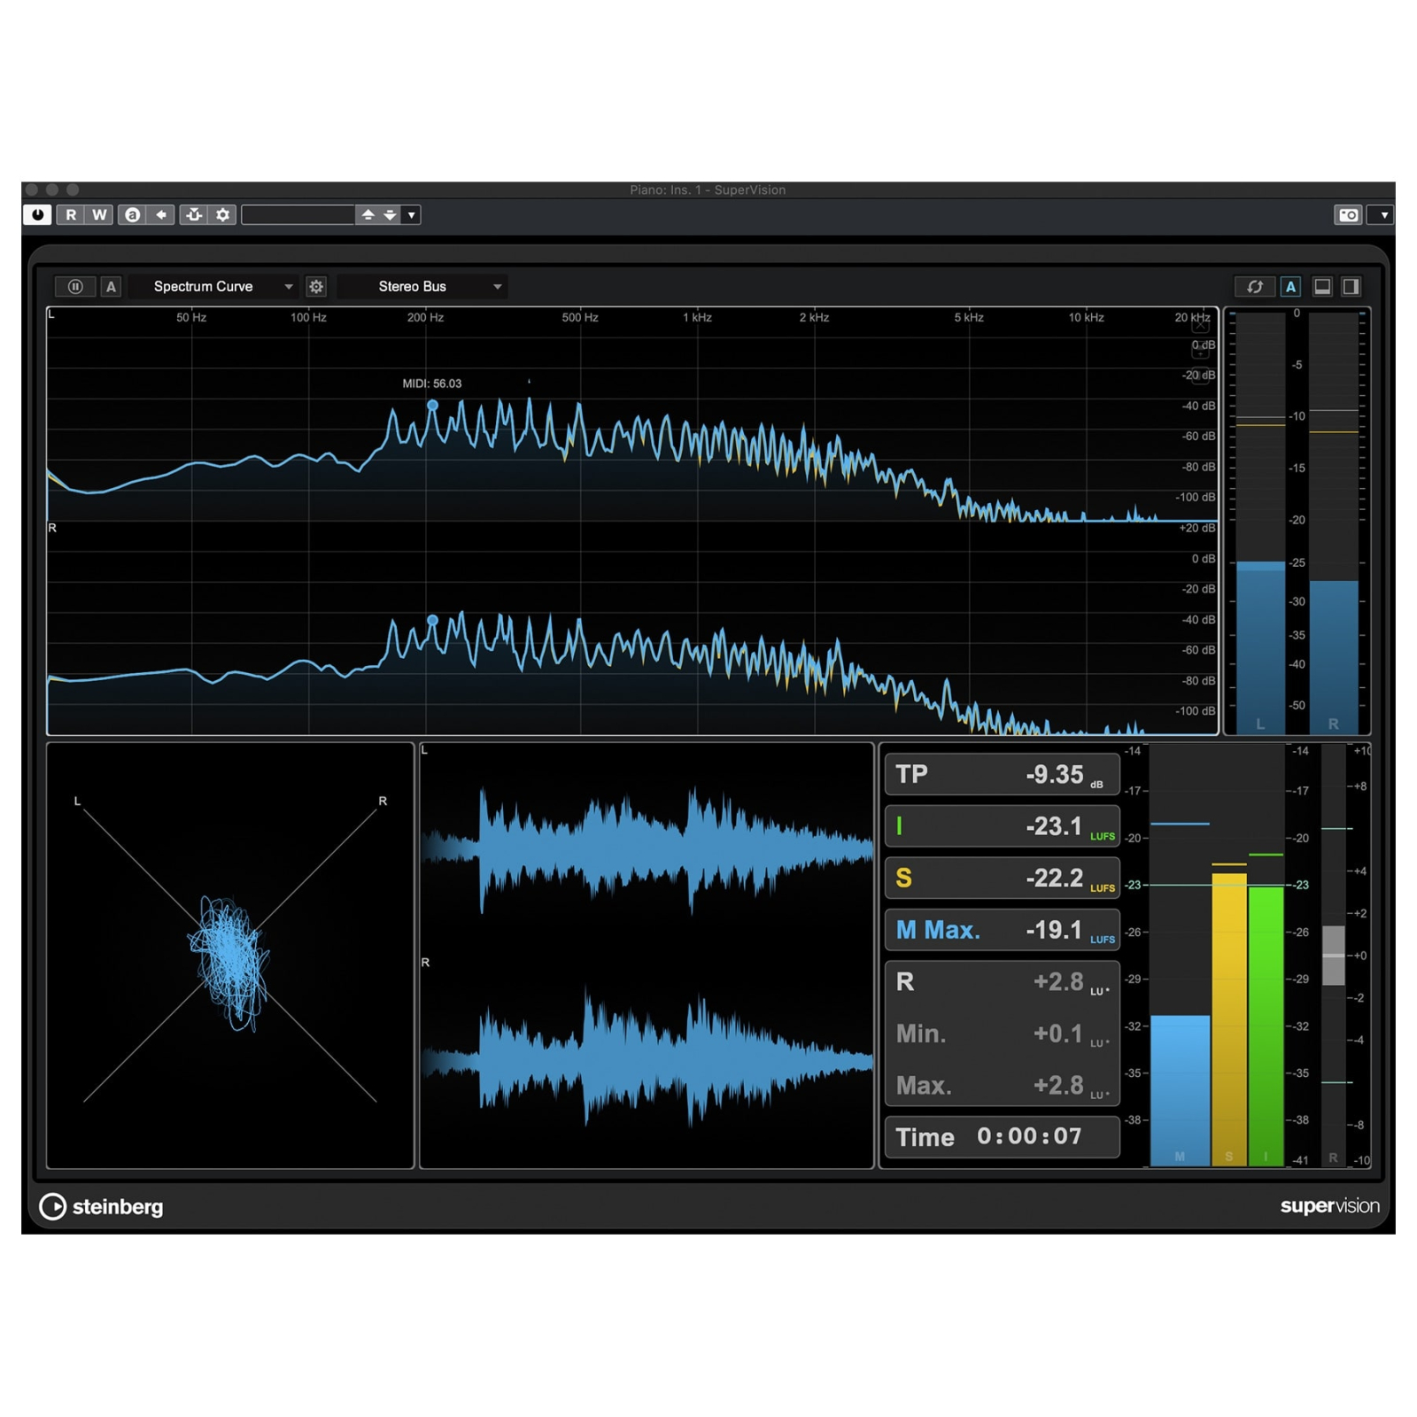Viewport: 1417px width, 1417px height.
Task: Click the horizontal split layout icon
Action: click(1322, 286)
